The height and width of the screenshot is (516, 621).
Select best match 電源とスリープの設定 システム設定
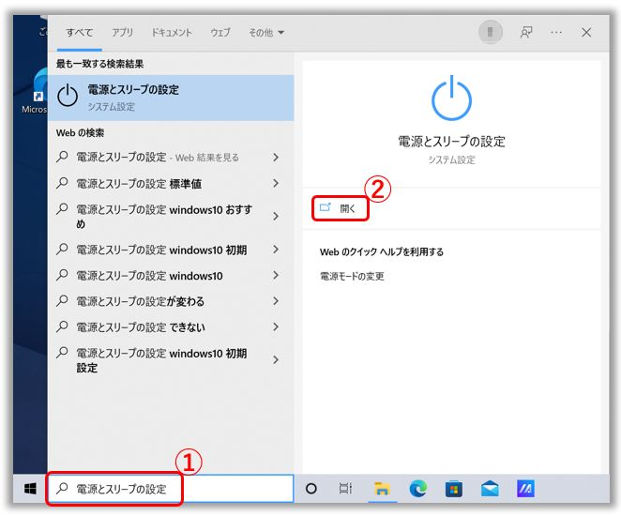click(171, 98)
